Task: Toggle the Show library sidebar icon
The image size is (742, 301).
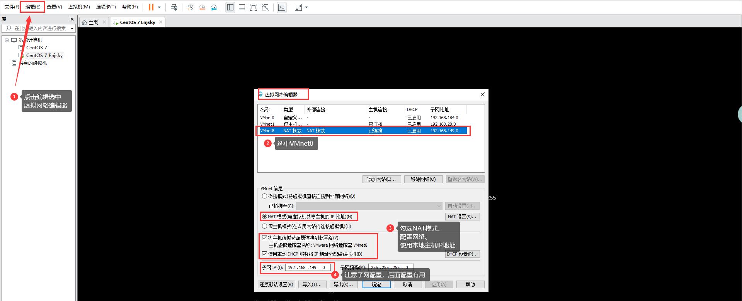Action: [x=230, y=7]
